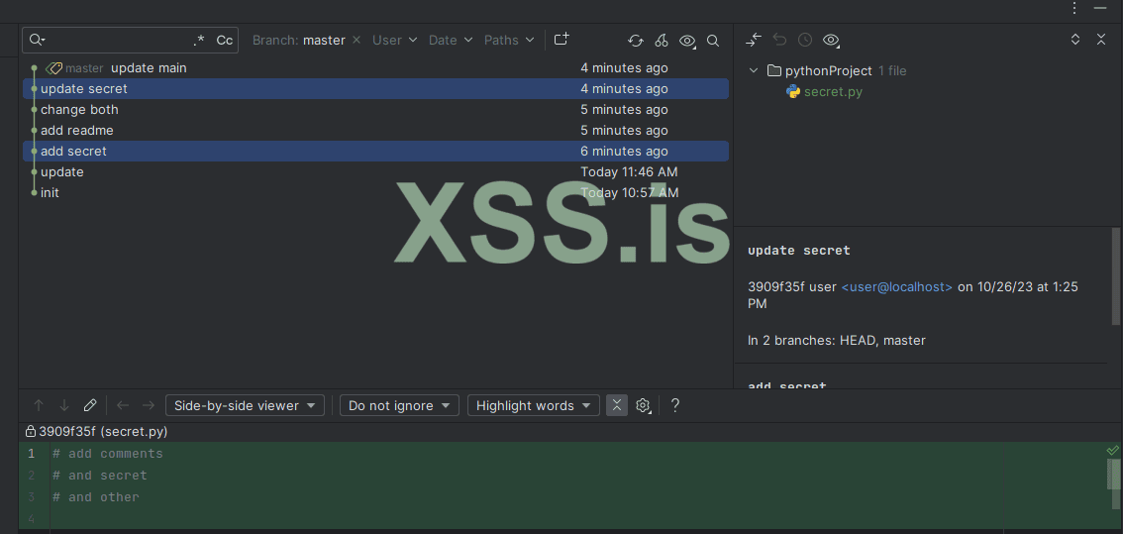
Task: Collapse the pythonProject folder node
Action: pyautogui.click(x=753, y=71)
